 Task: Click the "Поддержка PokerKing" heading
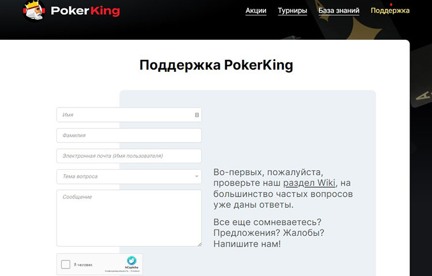(x=216, y=66)
